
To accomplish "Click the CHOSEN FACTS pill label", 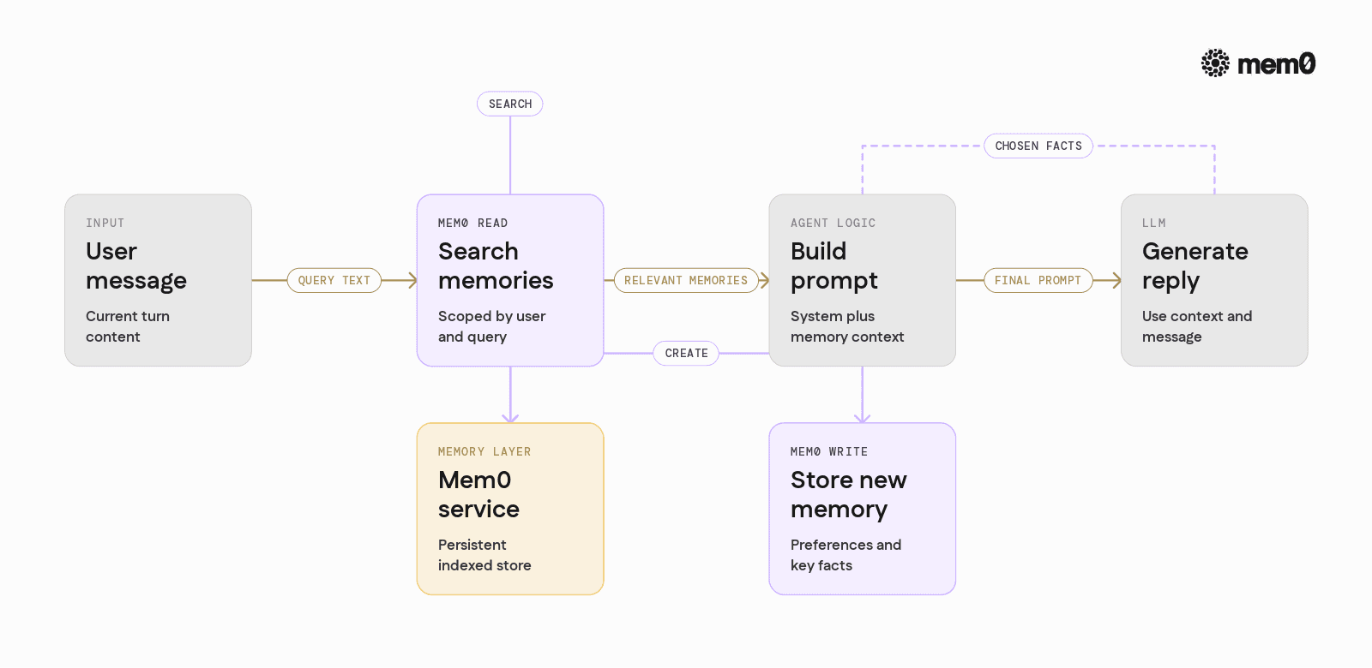I will coord(1038,146).
